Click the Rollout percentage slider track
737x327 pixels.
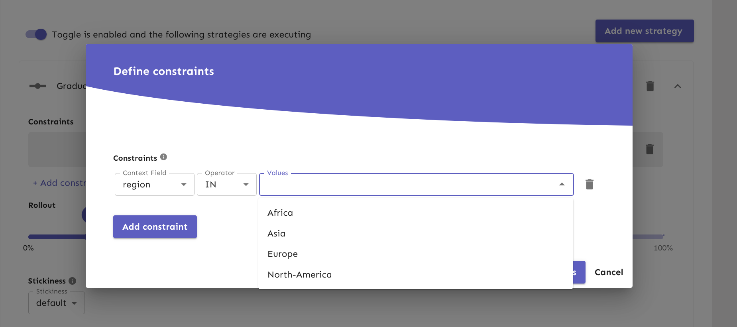click(x=56, y=237)
